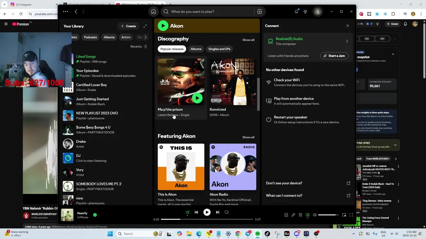Skip to previous track
The height and width of the screenshot is (239, 426).
[x=196, y=212]
